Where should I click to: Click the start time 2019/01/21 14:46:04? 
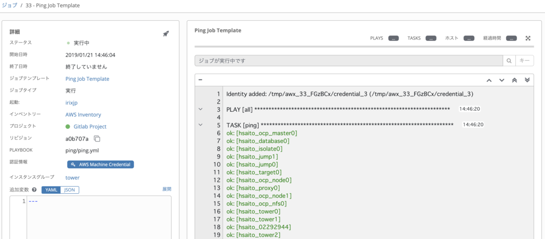pyautogui.click(x=90, y=55)
